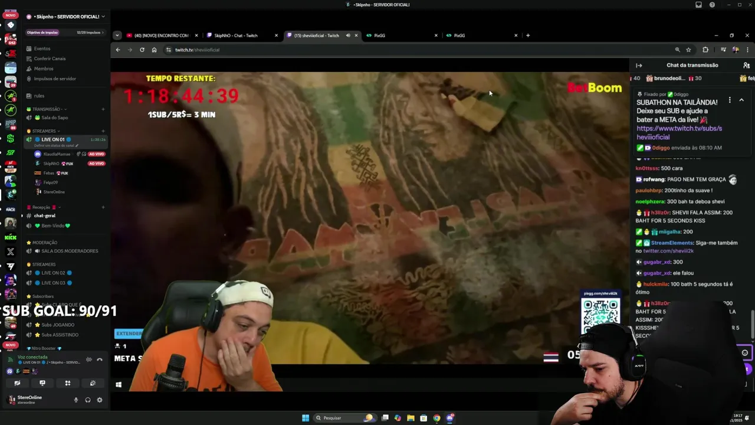Deafen Discord headphones
This screenshot has height=425, width=755.
[x=88, y=400]
